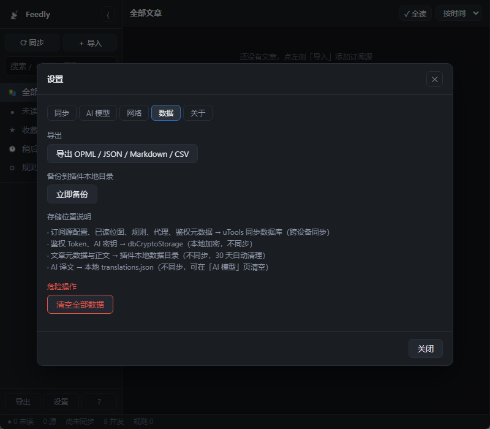The height and width of the screenshot is (429, 490).
Task: Click the line mentioning translations.json
Action: coord(158,267)
